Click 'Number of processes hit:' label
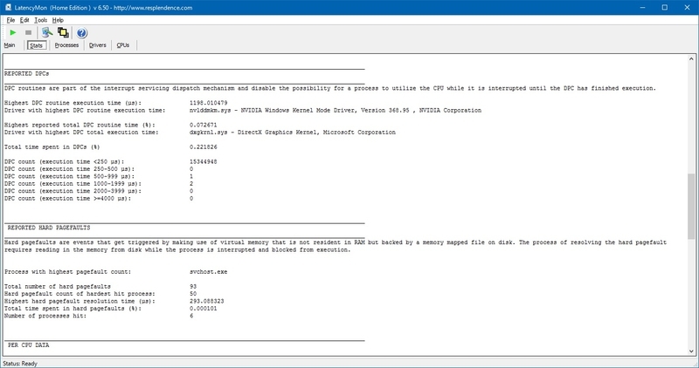This screenshot has height=368, width=699. click(x=45, y=316)
